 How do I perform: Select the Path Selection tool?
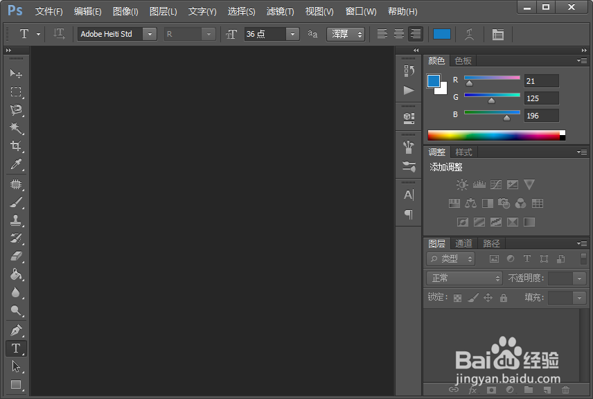tap(16, 366)
